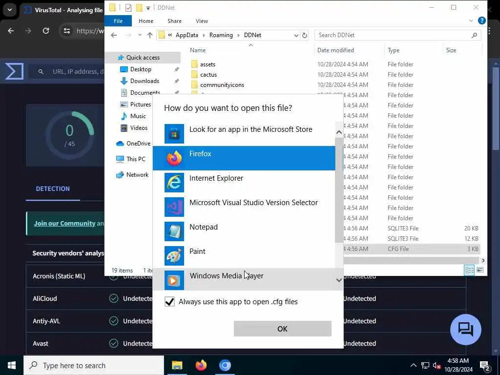Open VirusTotal chat bubble button

point(465,330)
